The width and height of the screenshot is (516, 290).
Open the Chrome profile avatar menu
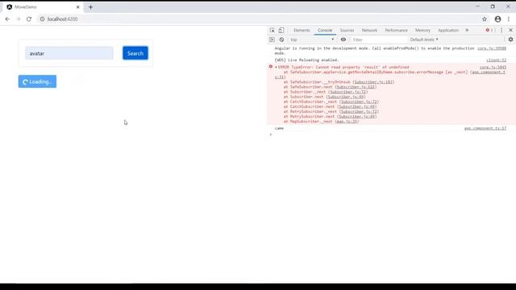497,19
